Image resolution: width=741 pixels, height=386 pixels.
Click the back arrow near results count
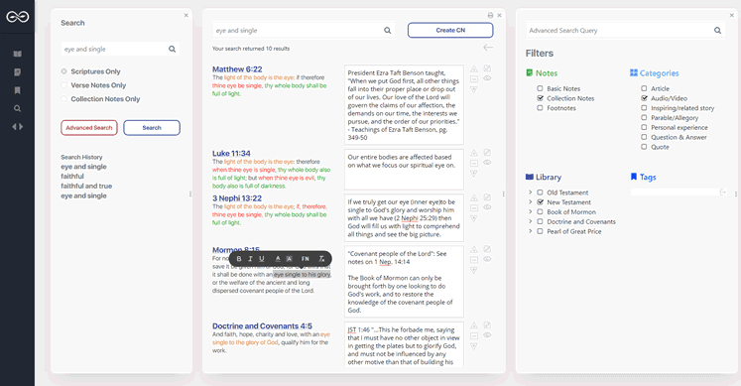point(488,48)
